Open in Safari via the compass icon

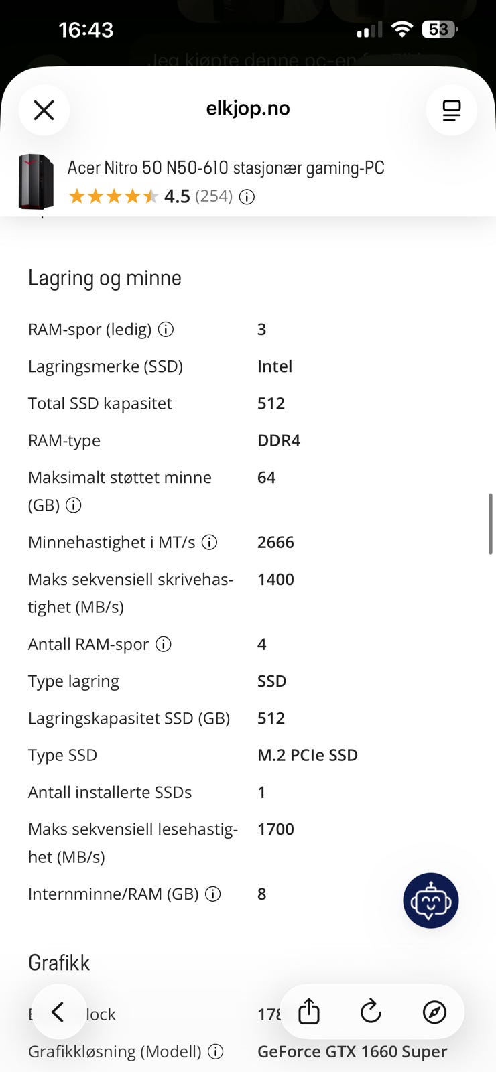[x=434, y=1012]
